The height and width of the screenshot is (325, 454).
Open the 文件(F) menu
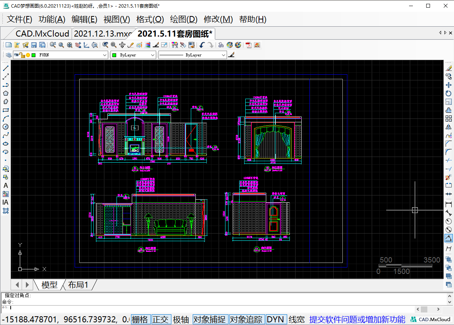point(19,19)
